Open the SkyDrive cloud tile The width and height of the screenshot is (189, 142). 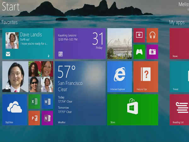pyautogui.click(x=14, y=109)
